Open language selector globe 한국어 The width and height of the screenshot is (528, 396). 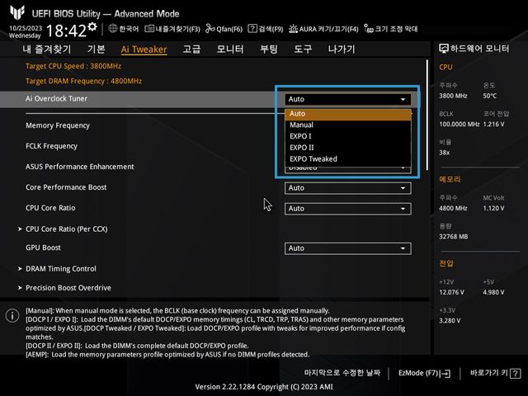coord(124,29)
